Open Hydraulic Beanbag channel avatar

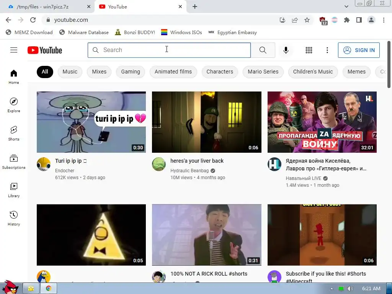159,164
